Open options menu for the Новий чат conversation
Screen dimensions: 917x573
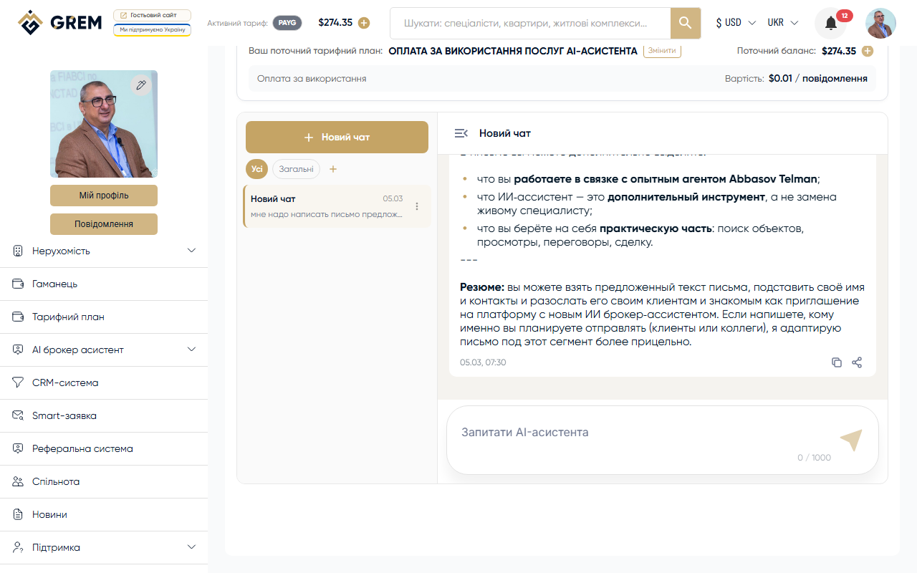(416, 206)
